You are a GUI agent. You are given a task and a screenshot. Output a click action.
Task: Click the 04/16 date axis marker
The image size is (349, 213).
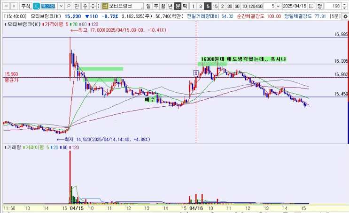(196, 208)
